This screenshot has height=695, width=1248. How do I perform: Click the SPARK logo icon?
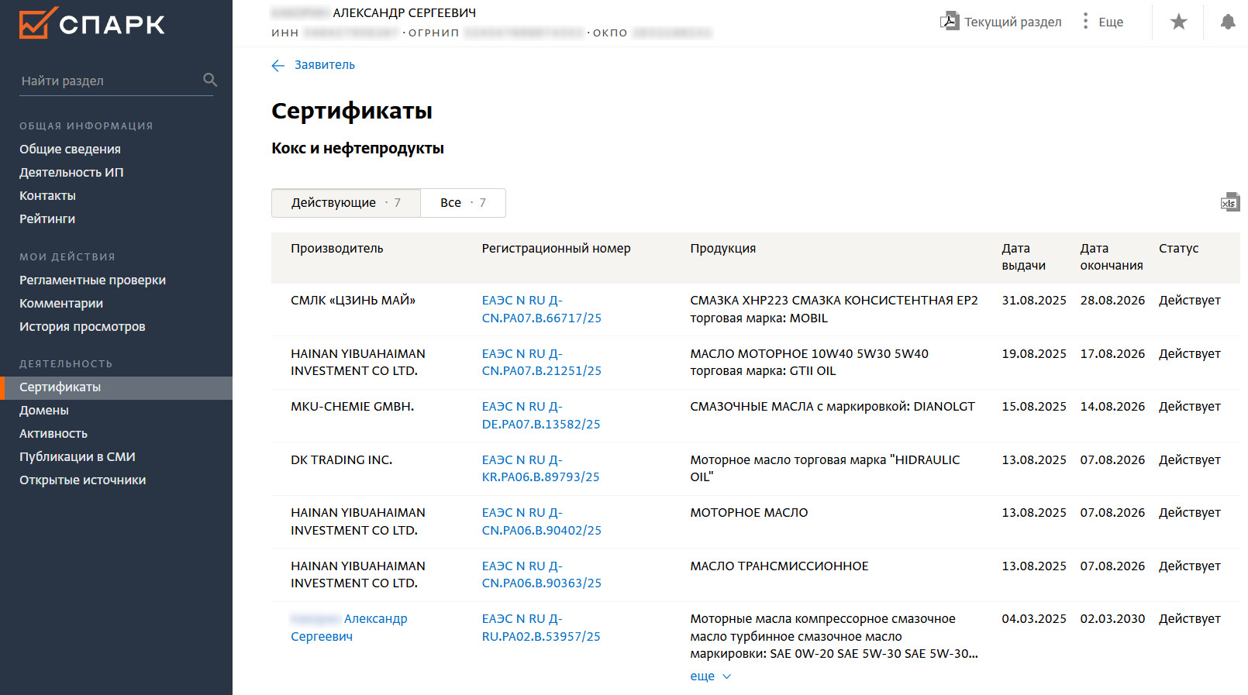coord(38,23)
